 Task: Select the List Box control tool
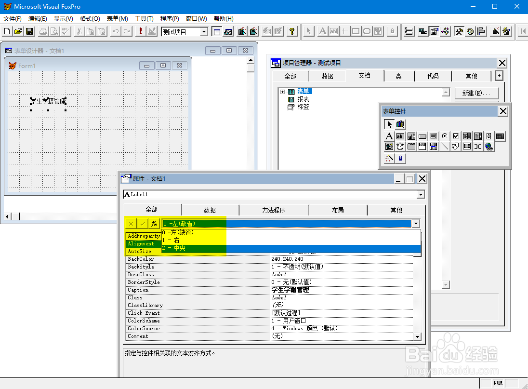pos(478,136)
